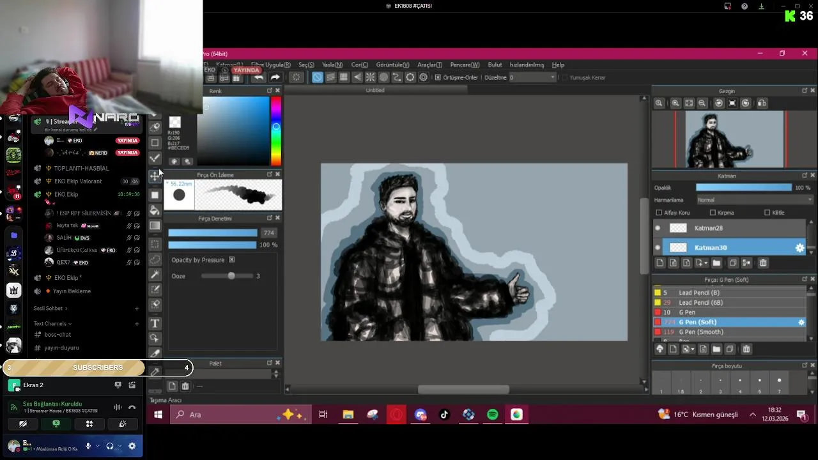This screenshot has width=818, height=460.
Task: Open the add-layer dropdown arrow in Katman
Action: 706,263
